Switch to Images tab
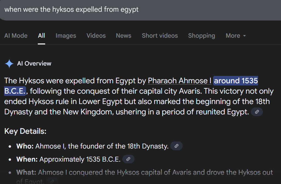The image size is (281, 184). (x=66, y=35)
